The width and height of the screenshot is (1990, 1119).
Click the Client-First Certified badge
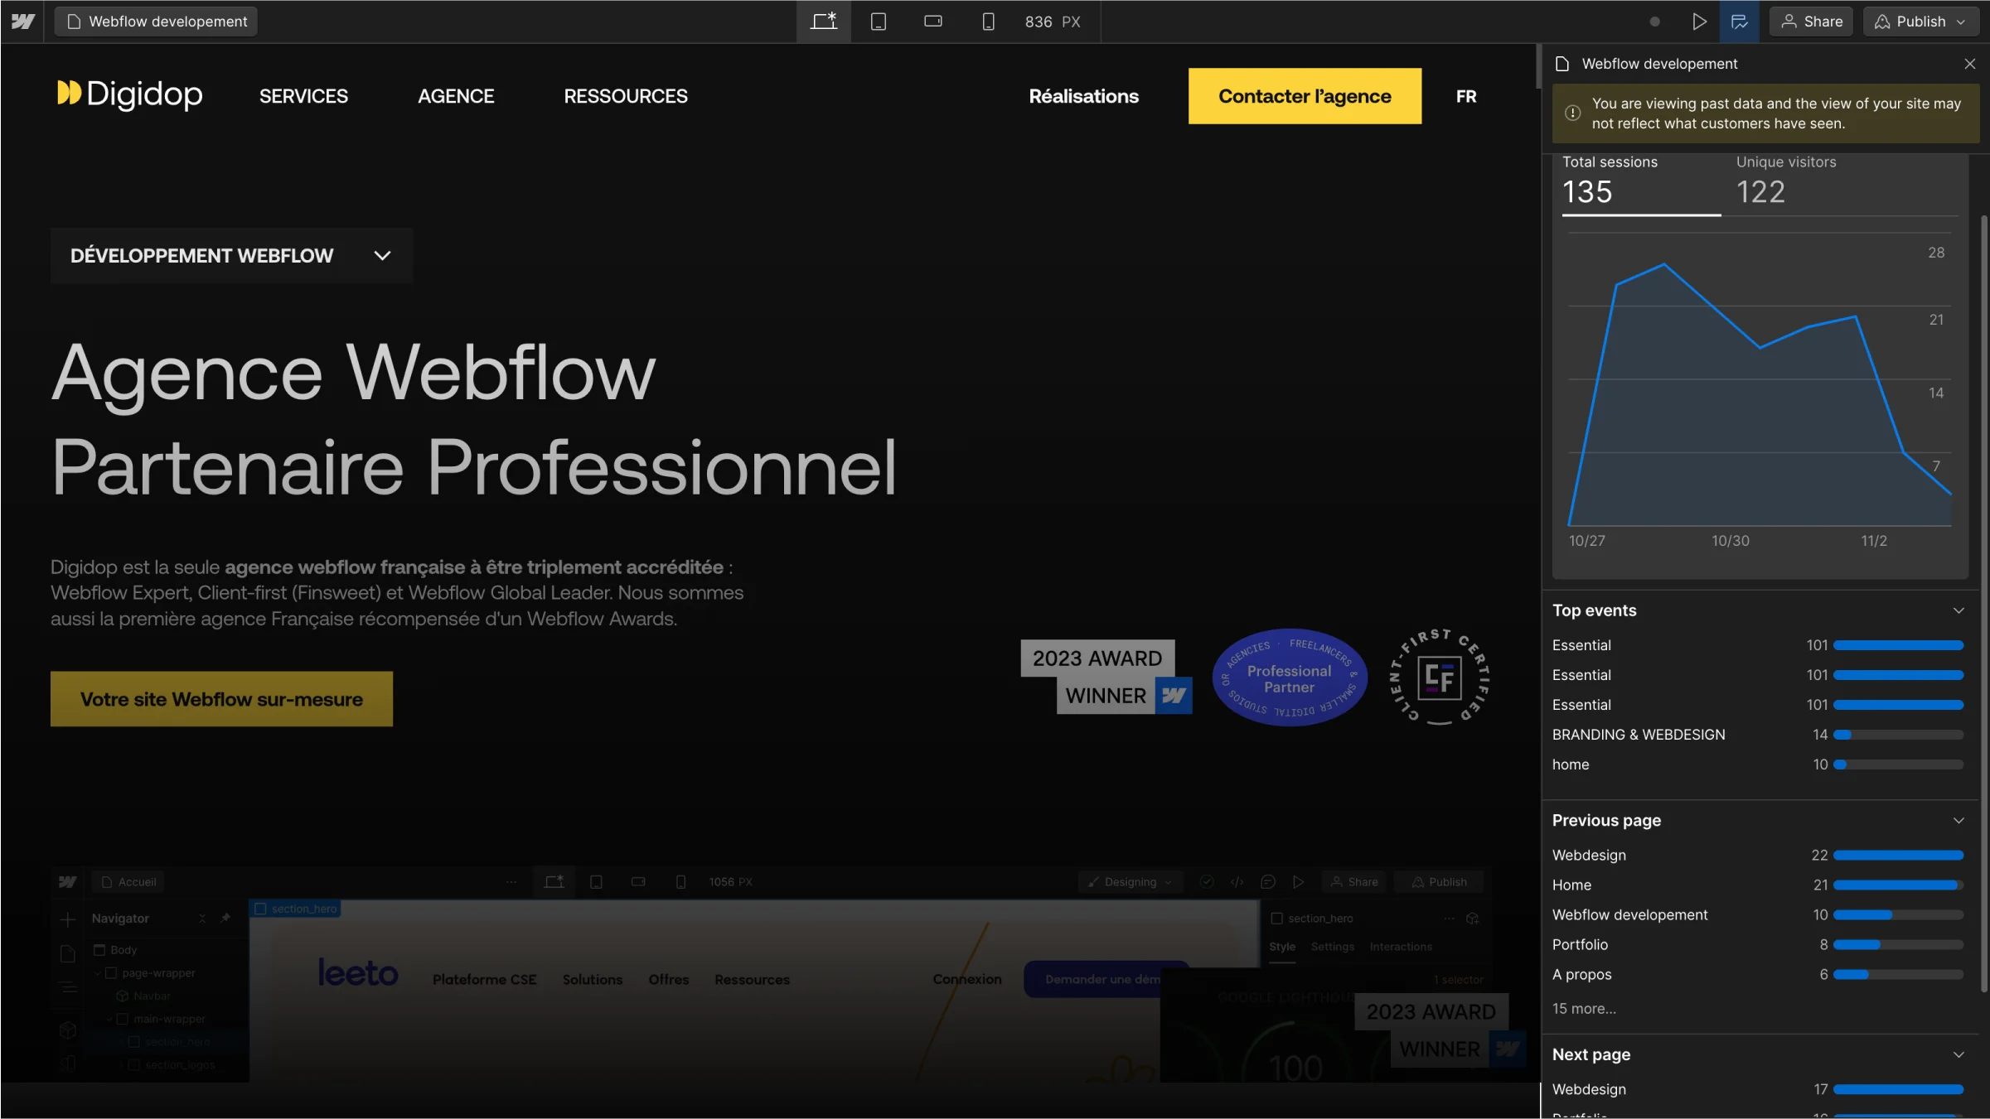point(1440,678)
